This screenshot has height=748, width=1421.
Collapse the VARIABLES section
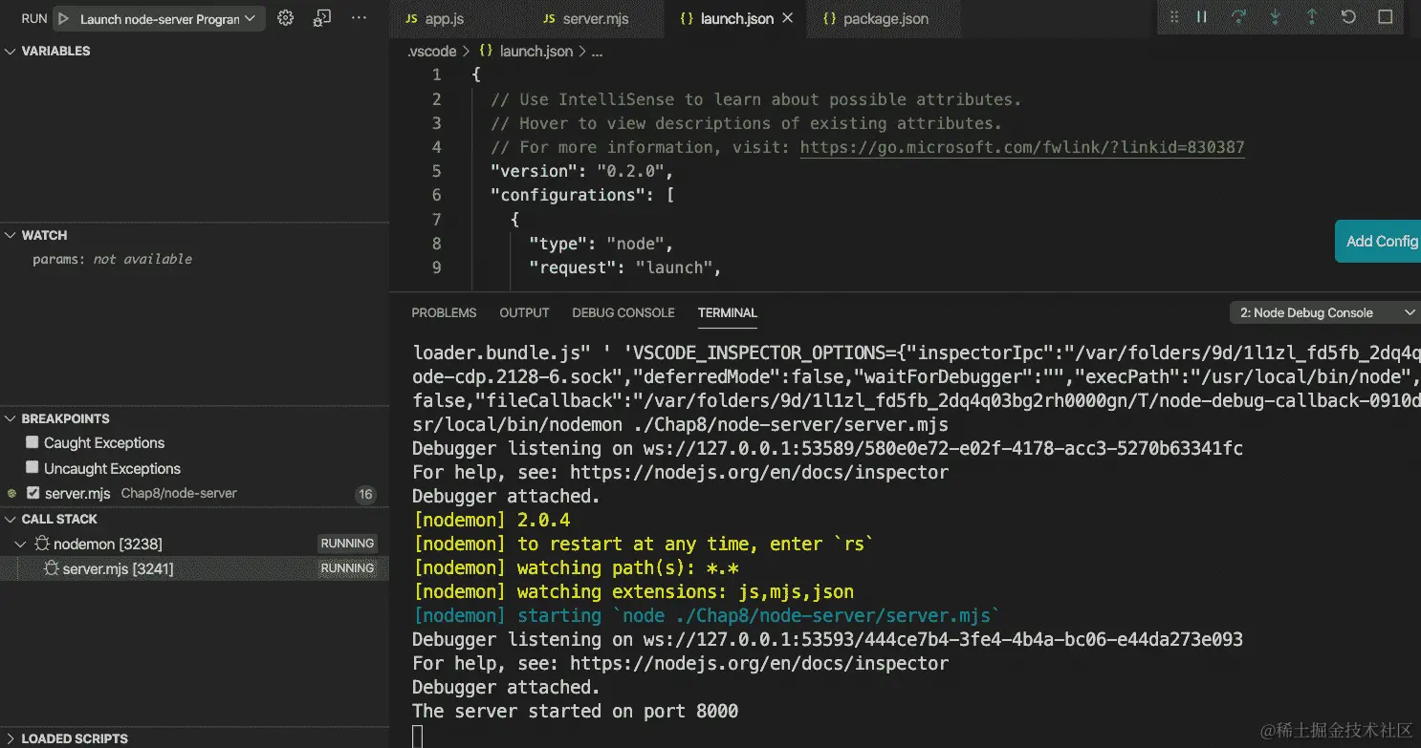tap(10, 51)
